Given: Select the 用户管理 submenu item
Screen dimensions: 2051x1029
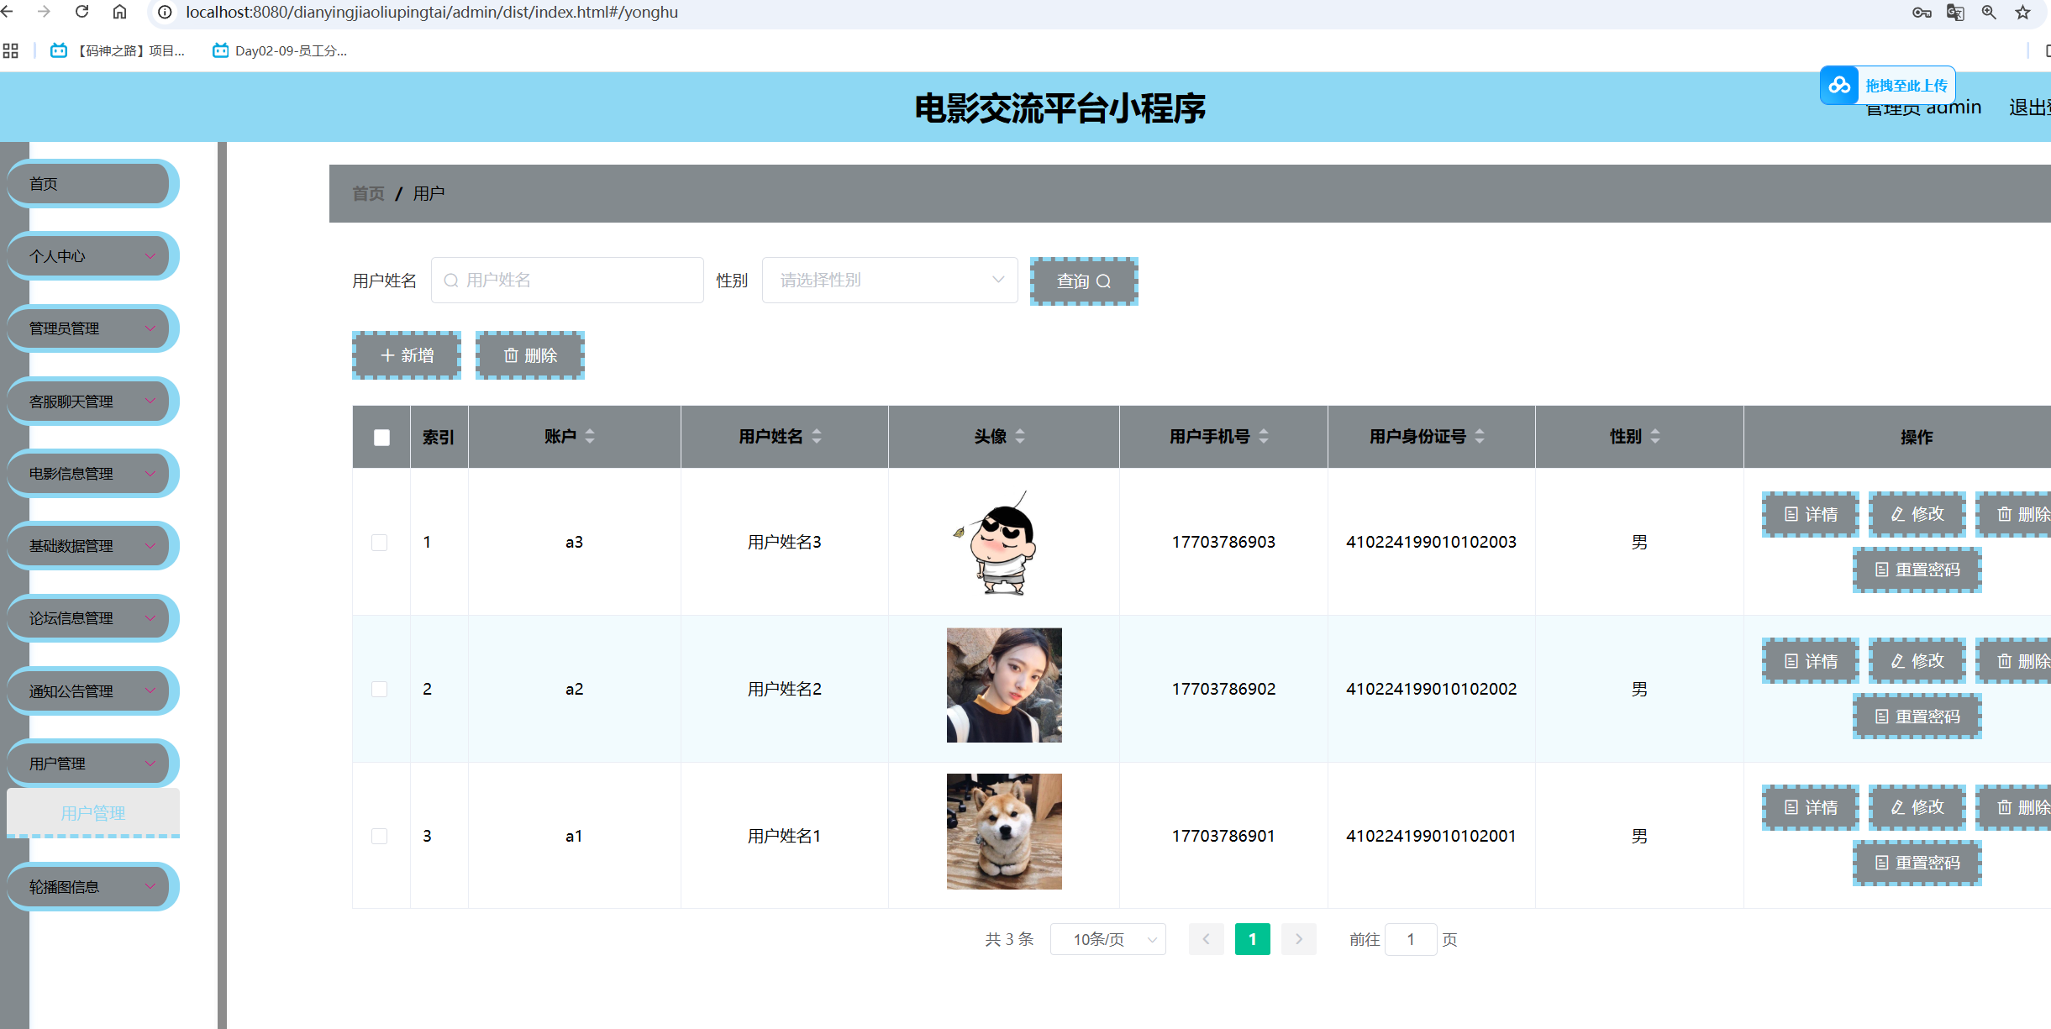Looking at the screenshot, I should click(92, 813).
